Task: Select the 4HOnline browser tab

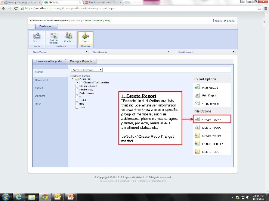Action: (x=62, y=3)
